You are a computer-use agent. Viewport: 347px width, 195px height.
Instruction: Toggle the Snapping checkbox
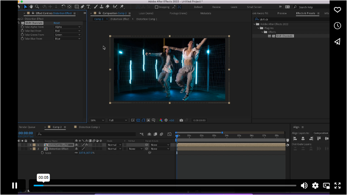point(156,7)
